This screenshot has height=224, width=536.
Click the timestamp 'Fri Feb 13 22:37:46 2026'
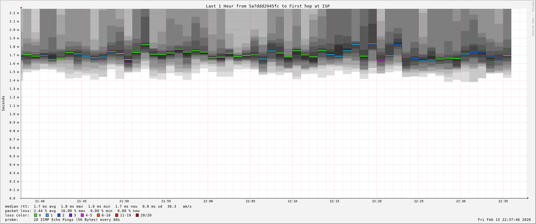point(504,220)
